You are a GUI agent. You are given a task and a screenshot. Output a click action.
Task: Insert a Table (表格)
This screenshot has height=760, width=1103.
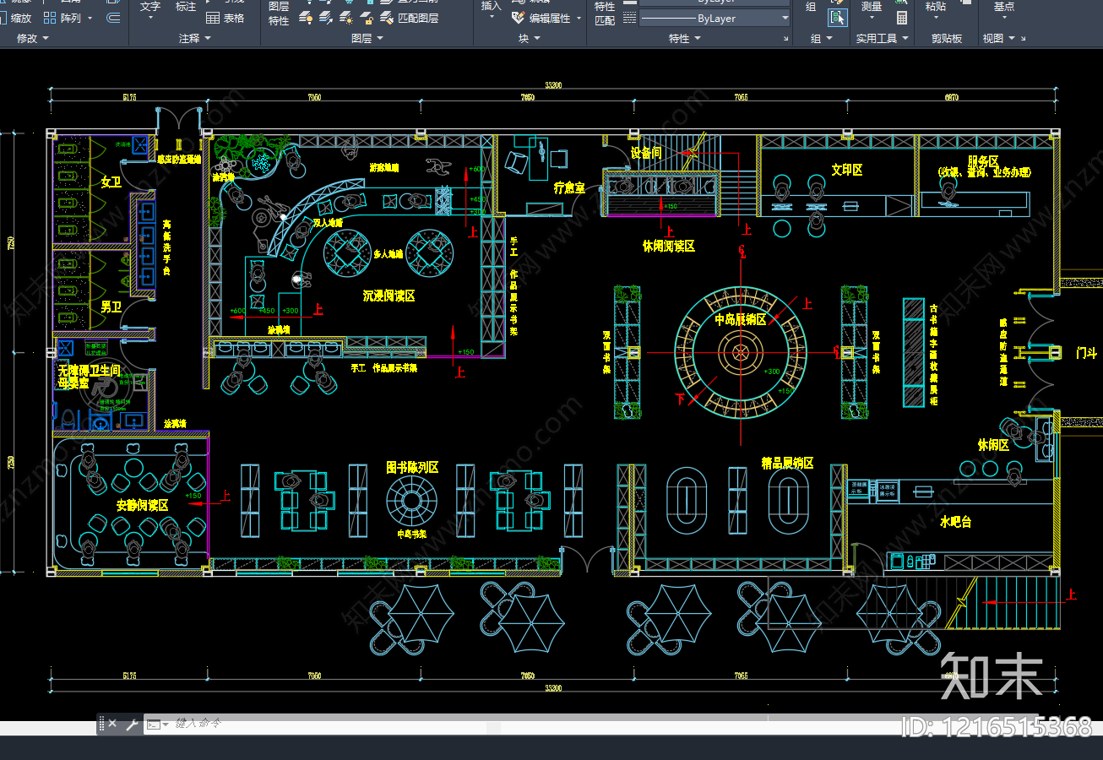click(x=225, y=18)
